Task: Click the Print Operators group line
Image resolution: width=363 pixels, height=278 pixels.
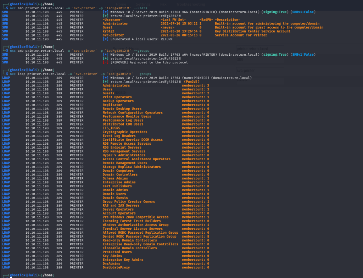Action: click(x=117, y=97)
